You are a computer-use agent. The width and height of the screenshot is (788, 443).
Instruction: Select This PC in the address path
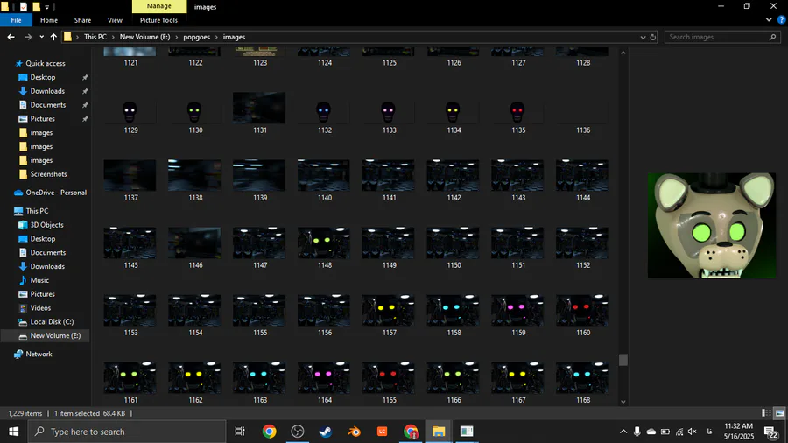point(95,37)
